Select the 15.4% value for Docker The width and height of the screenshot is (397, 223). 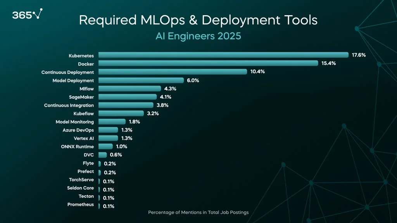pyautogui.click(x=328, y=63)
